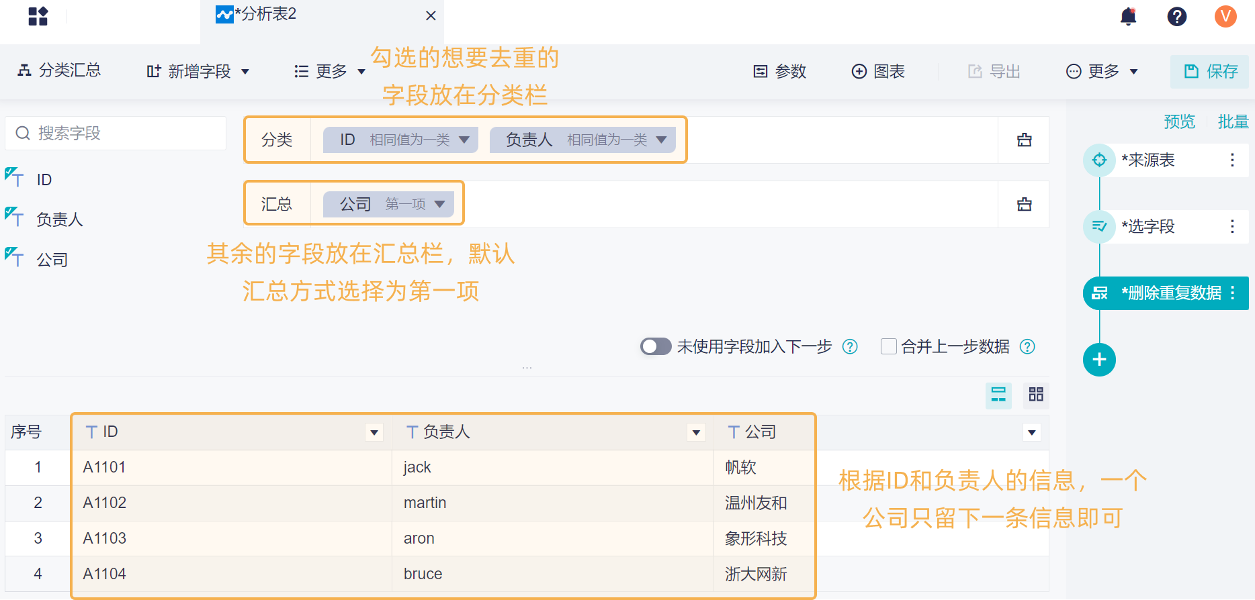Click the 预览 link

[1179, 121]
